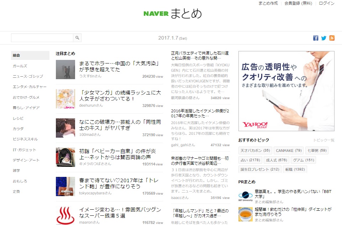
Task: Open the shoujo manga thumbnail
Action: coord(65,99)
